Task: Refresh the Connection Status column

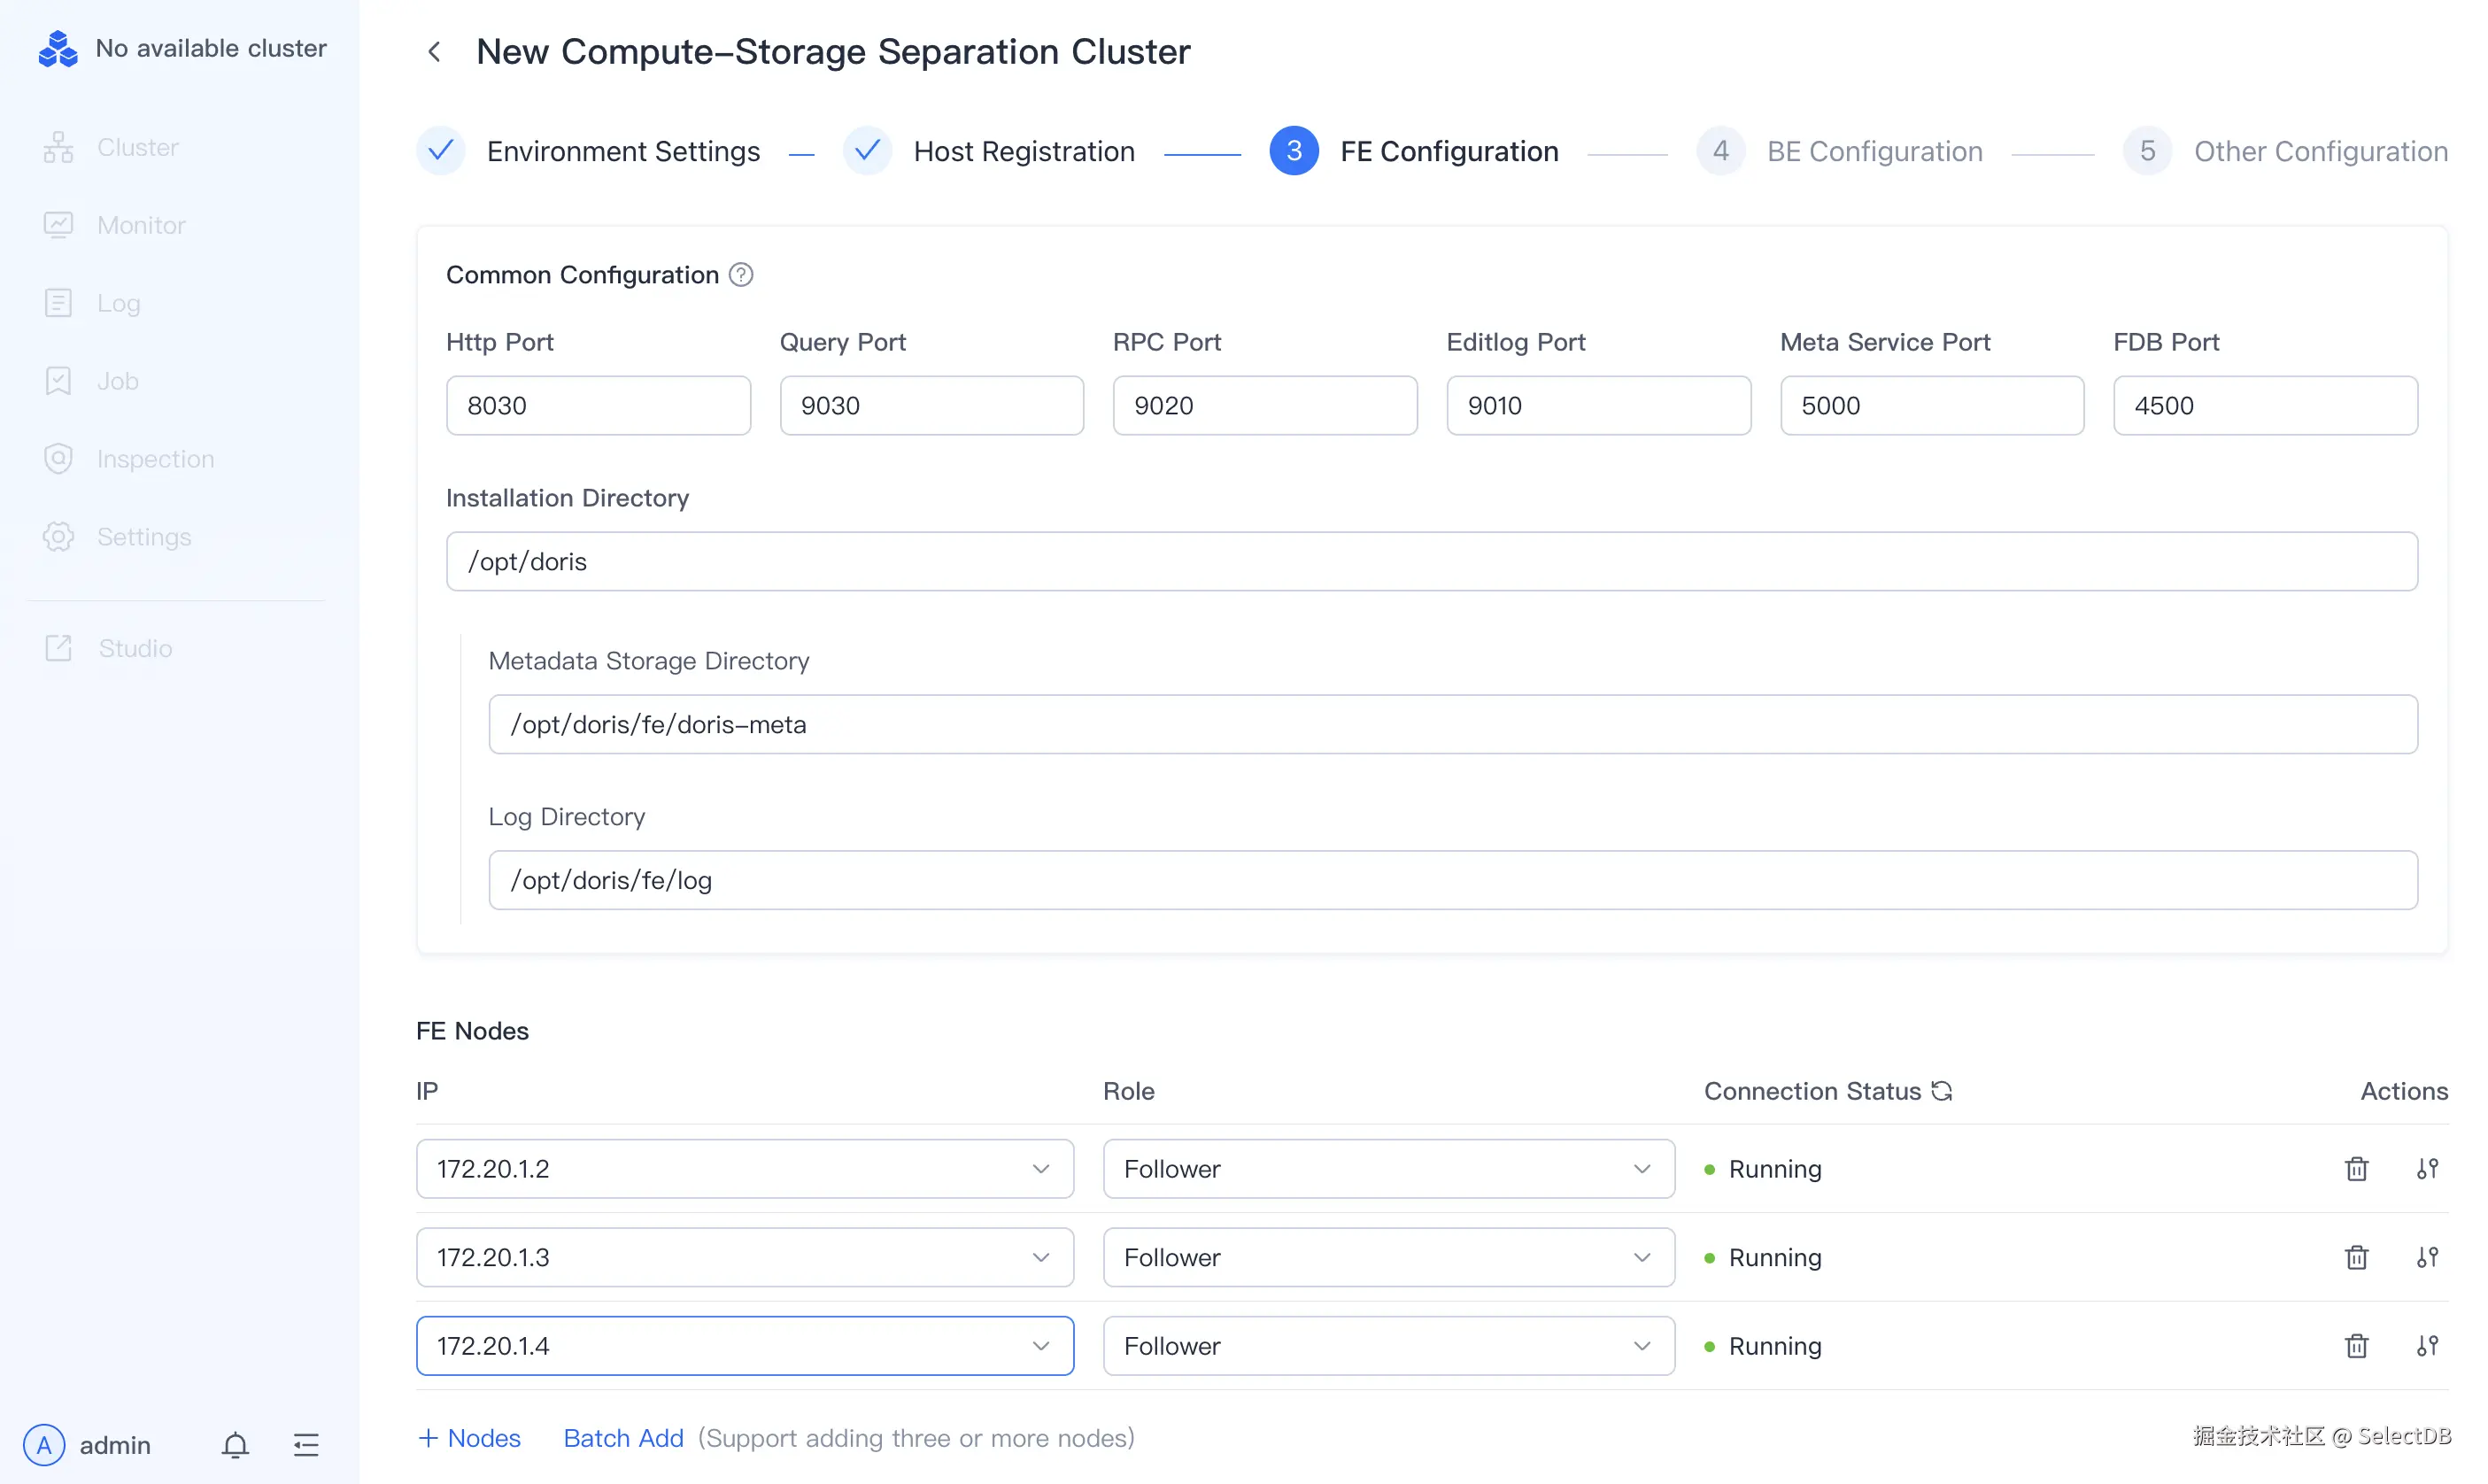Action: click(x=1942, y=1091)
